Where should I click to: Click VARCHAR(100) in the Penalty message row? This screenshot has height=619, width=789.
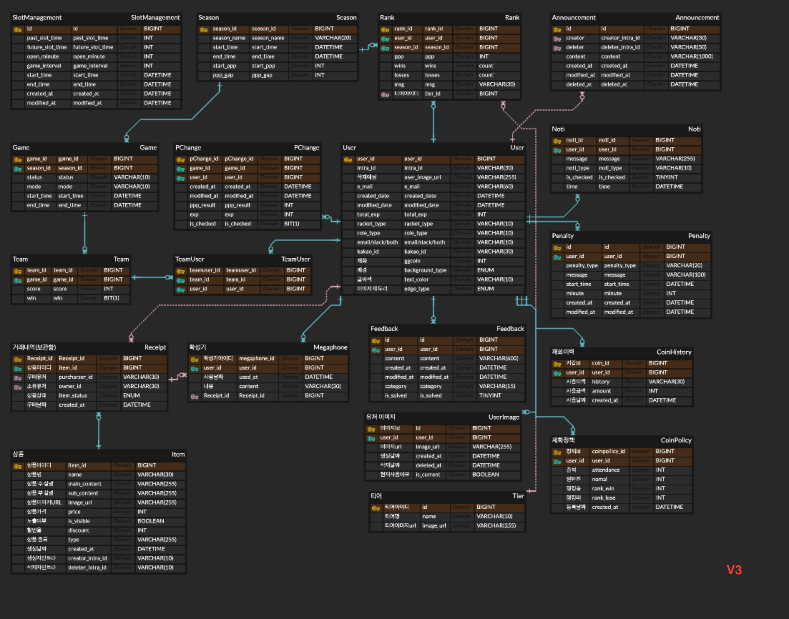tap(686, 275)
